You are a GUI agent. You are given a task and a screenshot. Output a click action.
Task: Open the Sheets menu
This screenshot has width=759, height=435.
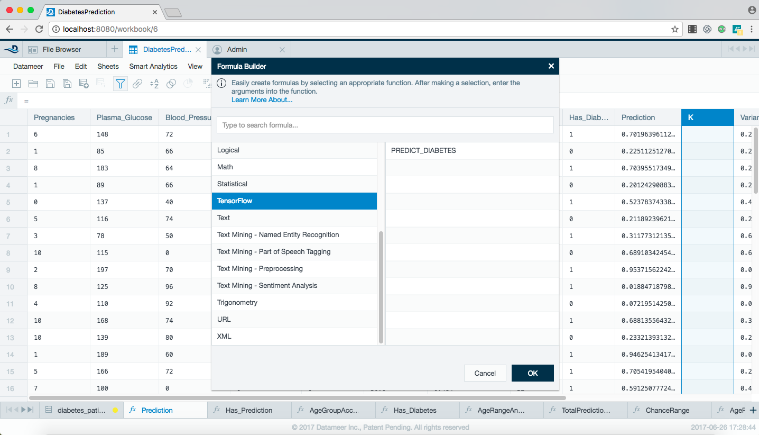click(108, 66)
